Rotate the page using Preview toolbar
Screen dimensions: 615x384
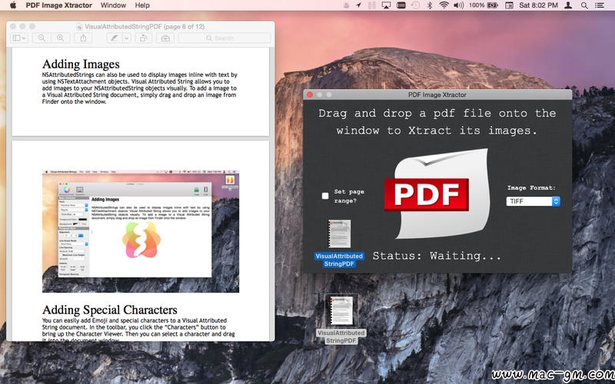(x=144, y=38)
